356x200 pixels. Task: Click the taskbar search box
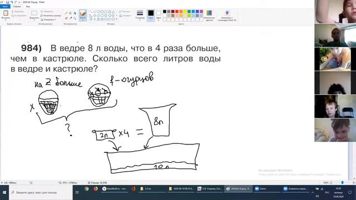[41, 193]
